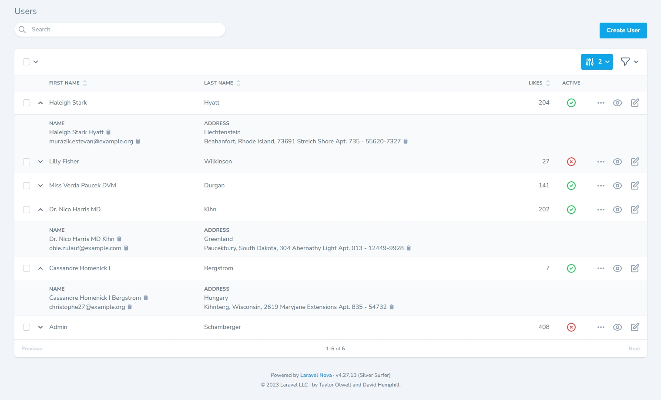
Task: Copy Cassandre Homenick I Bergstrom's full name
Action: (146, 298)
